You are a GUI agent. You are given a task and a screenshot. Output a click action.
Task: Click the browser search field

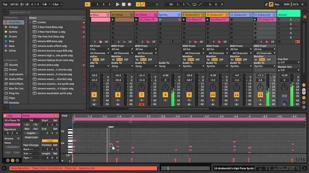pos(47,12)
